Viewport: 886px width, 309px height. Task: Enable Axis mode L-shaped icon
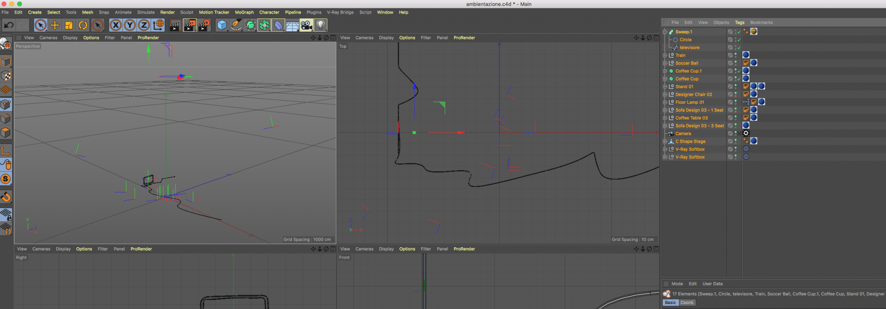6,151
